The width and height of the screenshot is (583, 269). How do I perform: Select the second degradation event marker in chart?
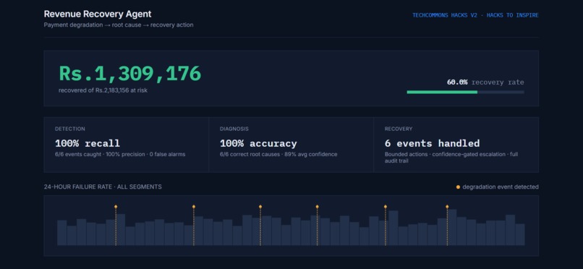pyautogui.click(x=194, y=206)
